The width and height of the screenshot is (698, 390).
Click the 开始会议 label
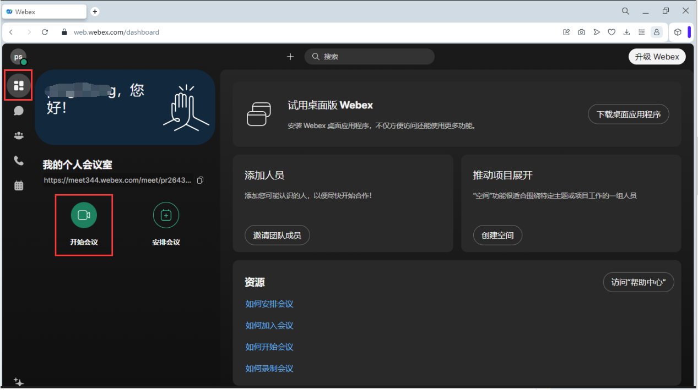click(84, 242)
